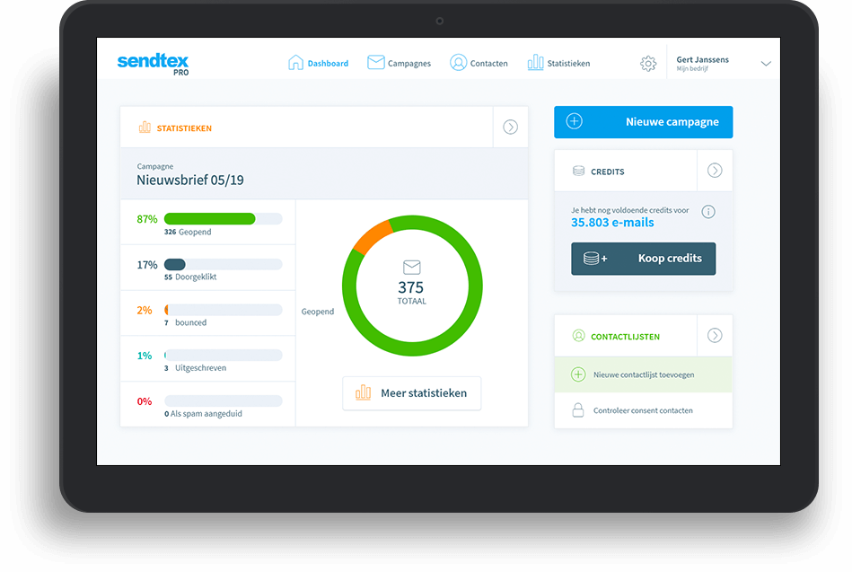The width and height of the screenshot is (852, 572).
Task: Click the envelope icon inside the donut chart
Action: (412, 267)
